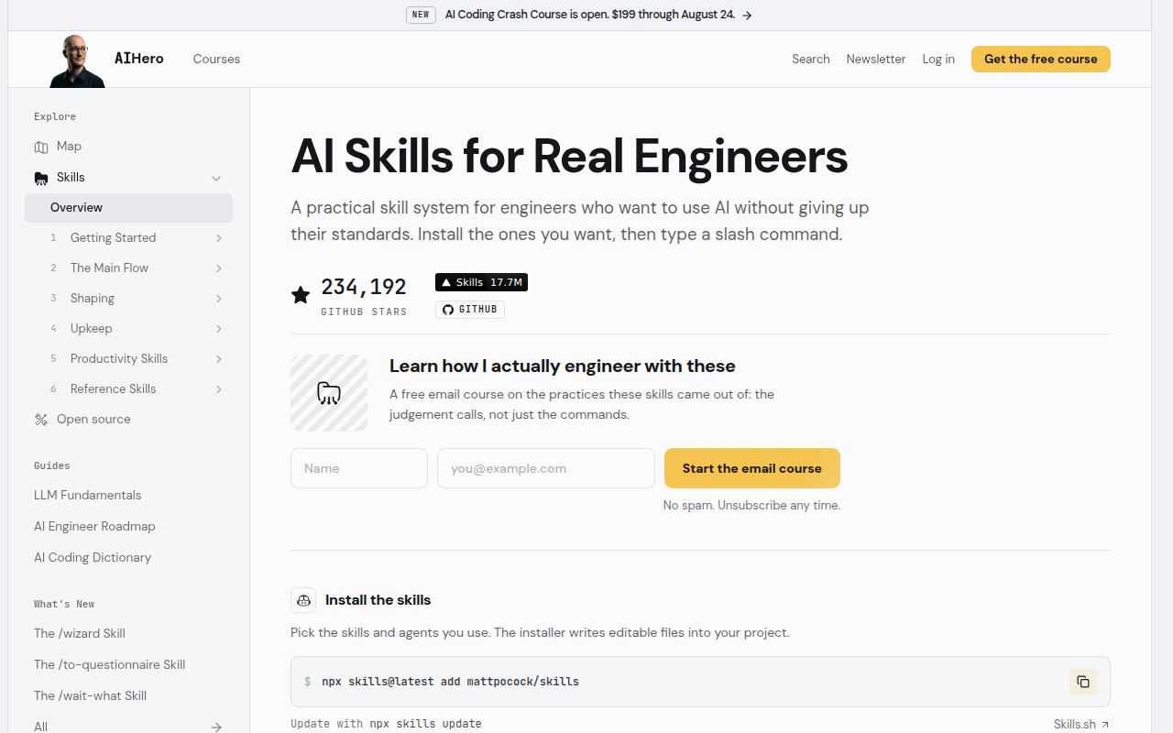Open the GITHUB badge link
This screenshot has height=733, width=1173.
(x=469, y=310)
